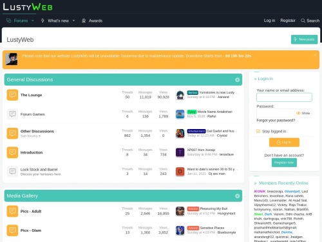Toggle the Stay logged in checkbox

coord(258,131)
